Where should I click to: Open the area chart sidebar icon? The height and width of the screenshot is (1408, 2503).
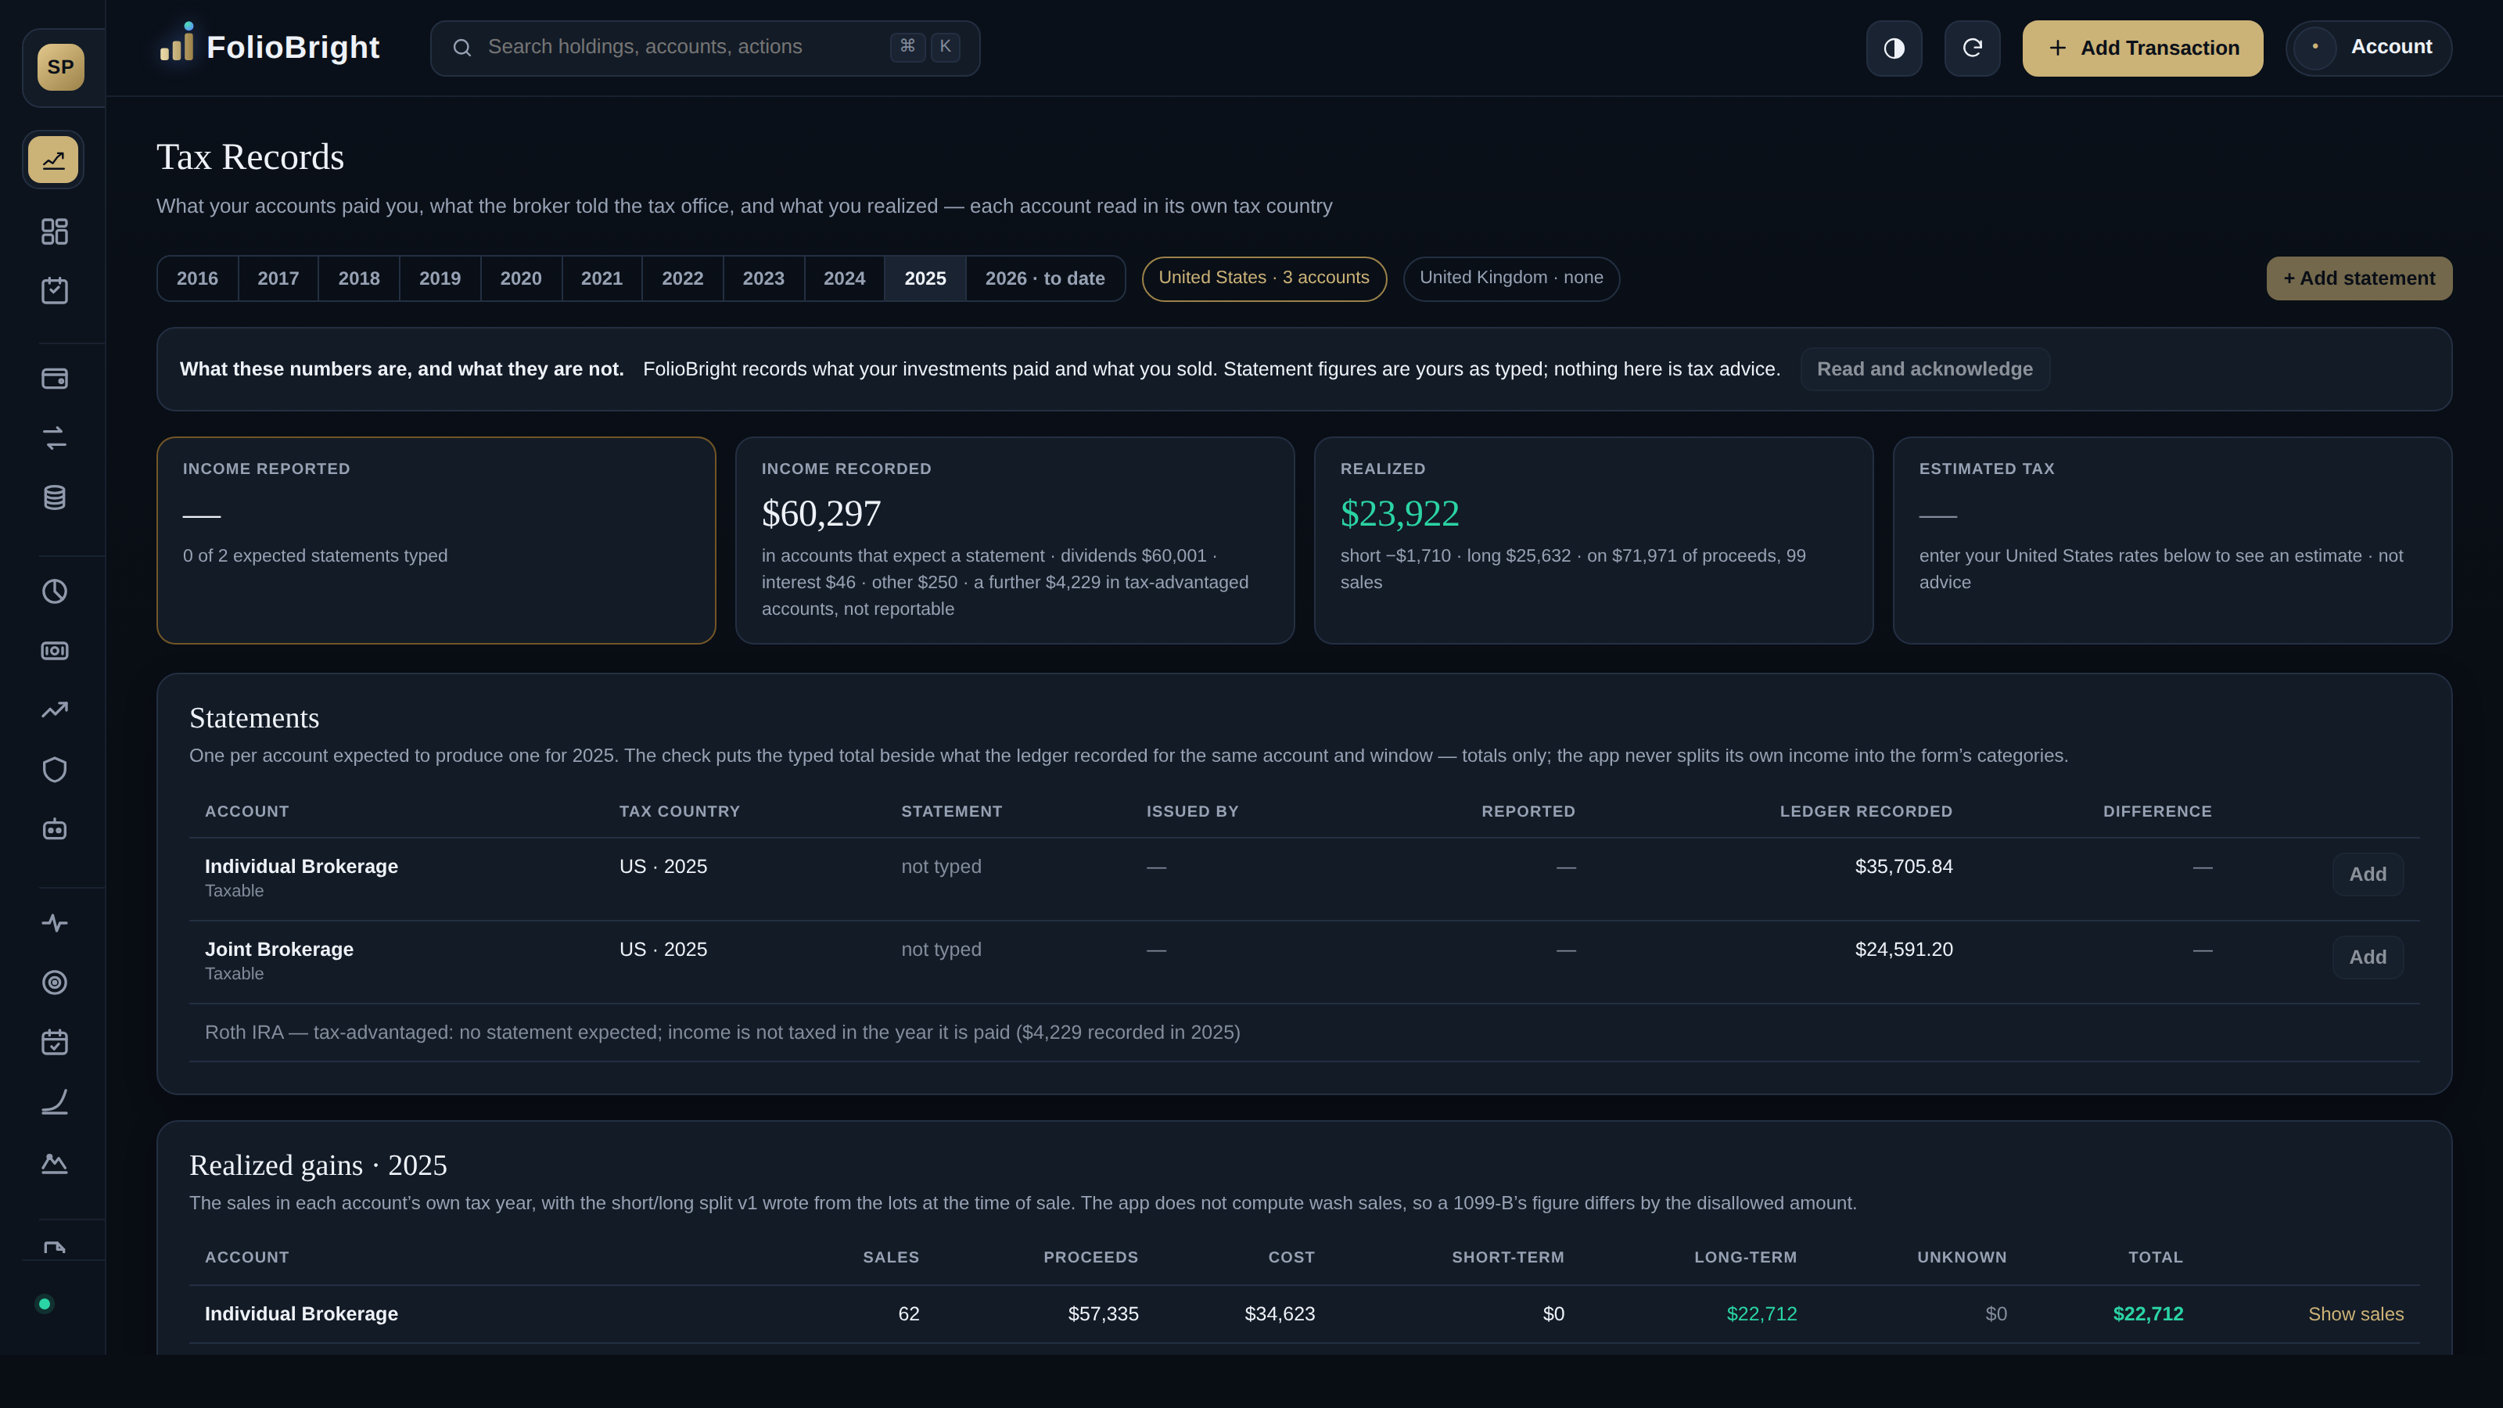[55, 1163]
